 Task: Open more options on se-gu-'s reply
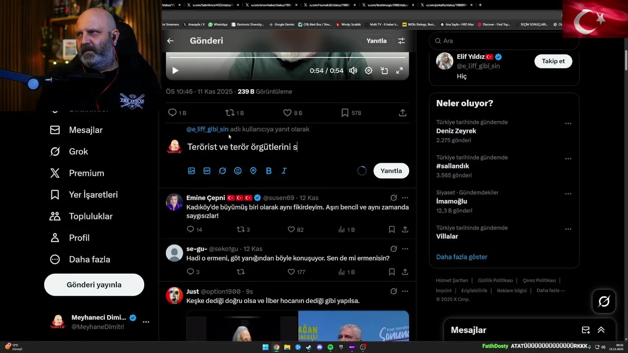tap(405, 249)
